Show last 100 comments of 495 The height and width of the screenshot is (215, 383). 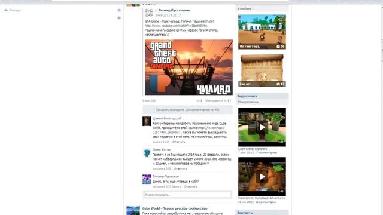[187, 110]
